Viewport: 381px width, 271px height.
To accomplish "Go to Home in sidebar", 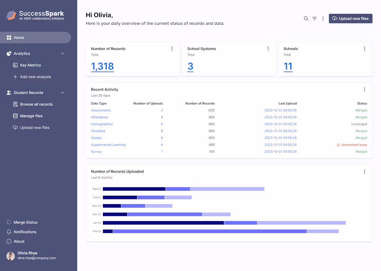I will tap(19, 38).
